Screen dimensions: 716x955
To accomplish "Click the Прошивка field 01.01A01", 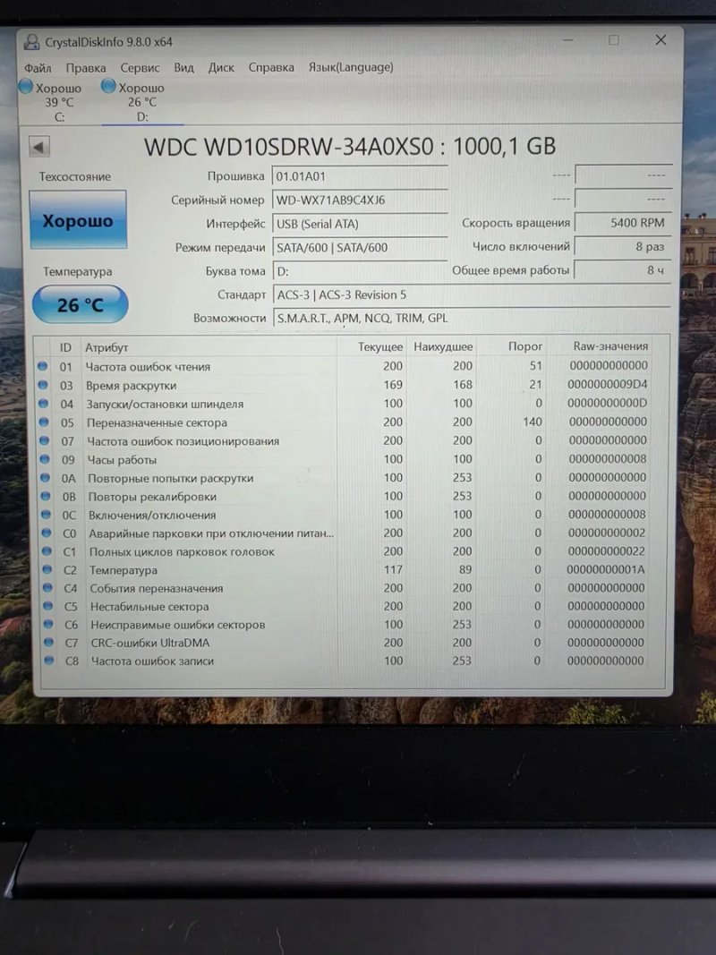I will [360, 176].
